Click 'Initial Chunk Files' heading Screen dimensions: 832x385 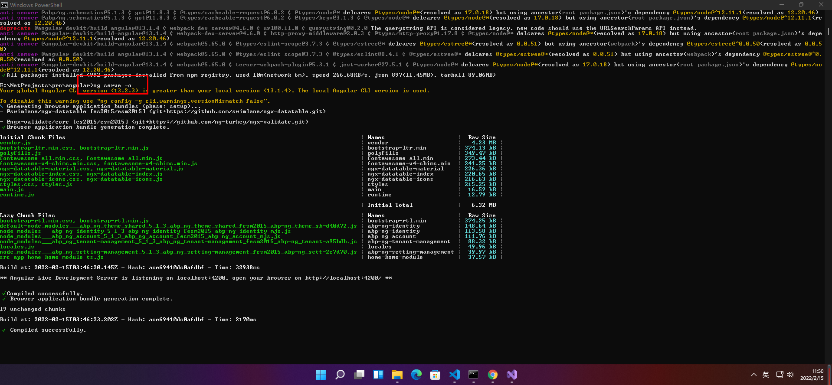pos(33,137)
